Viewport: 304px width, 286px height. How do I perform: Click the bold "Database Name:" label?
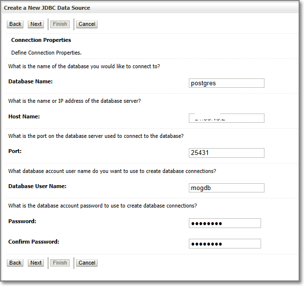tap(30, 81)
